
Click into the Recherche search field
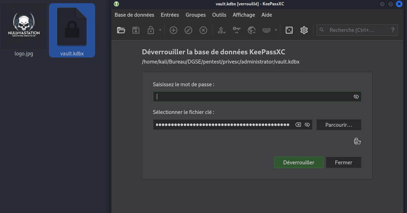pos(358,30)
